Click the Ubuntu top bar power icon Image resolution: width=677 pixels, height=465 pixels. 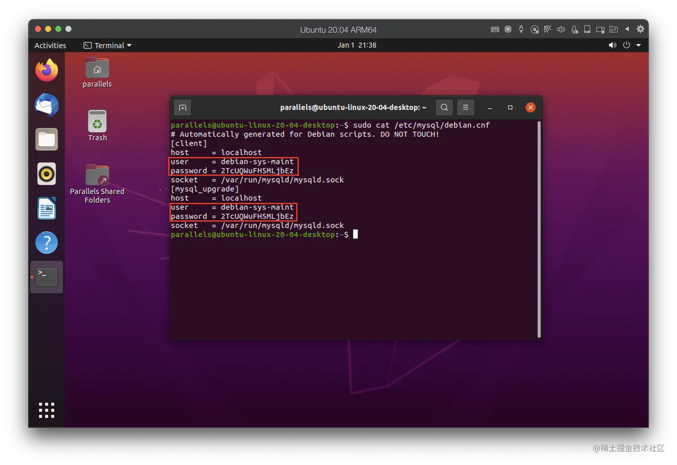coord(626,45)
